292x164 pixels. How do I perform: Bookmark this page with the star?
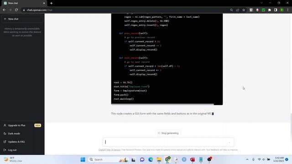tap(244, 10)
